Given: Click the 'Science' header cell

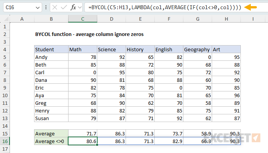Looking at the screenshot, I should coord(111,49).
